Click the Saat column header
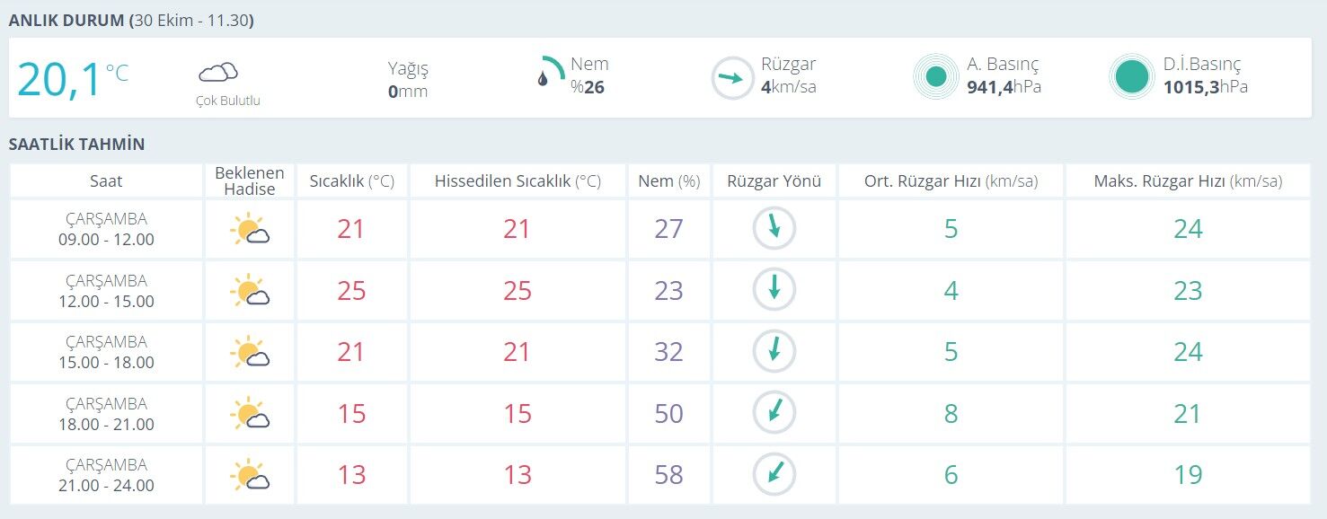This screenshot has height=519, width=1327. (106, 180)
